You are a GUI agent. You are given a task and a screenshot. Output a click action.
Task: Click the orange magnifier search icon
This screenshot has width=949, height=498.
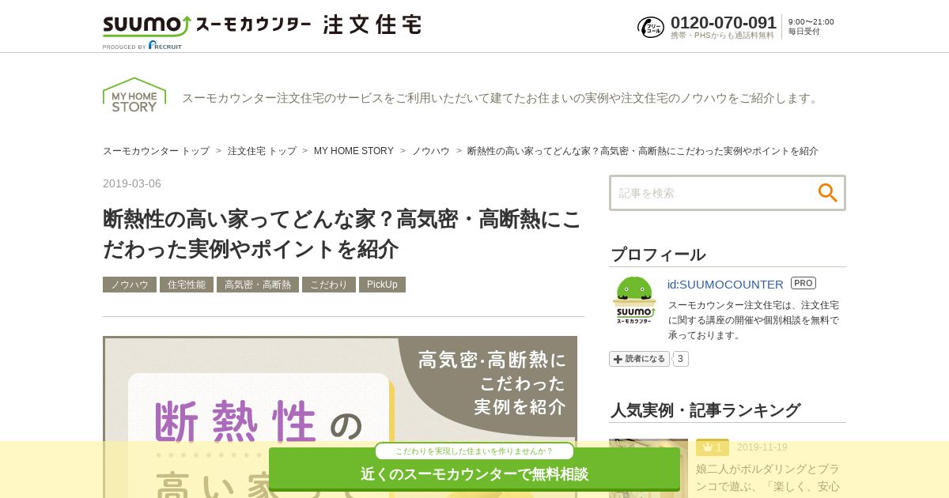pyautogui.click(x=827, y=193)
